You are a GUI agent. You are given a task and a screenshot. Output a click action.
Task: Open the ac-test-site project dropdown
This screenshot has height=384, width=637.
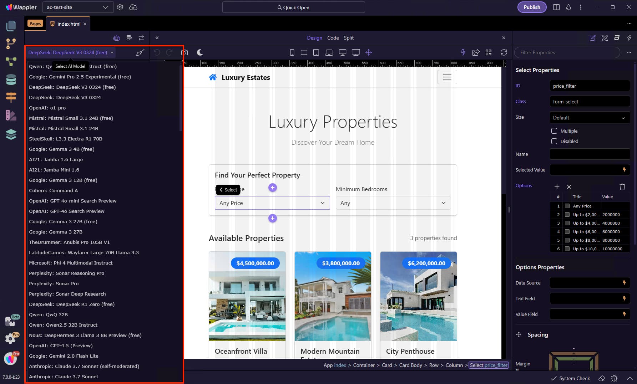(x=78, y=7)
